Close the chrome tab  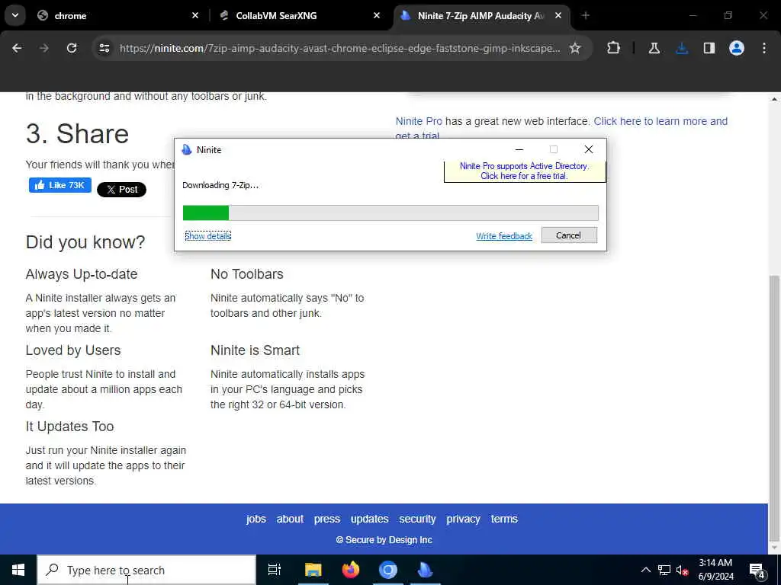[195, 15]
